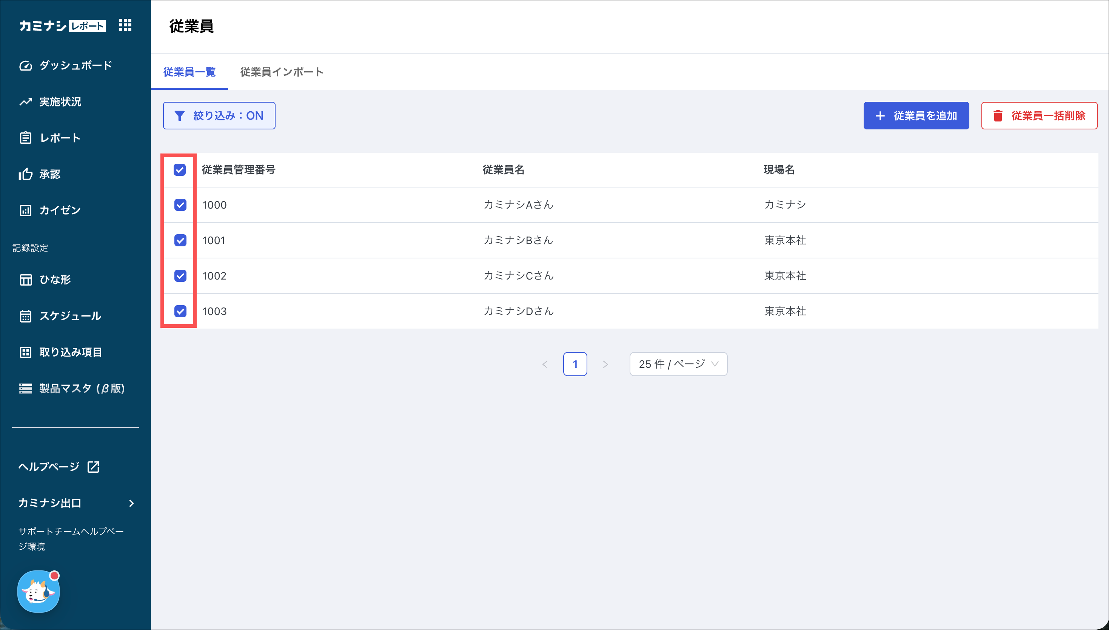Uncheck the checkbox for employee 1003

tap(180, 311)
